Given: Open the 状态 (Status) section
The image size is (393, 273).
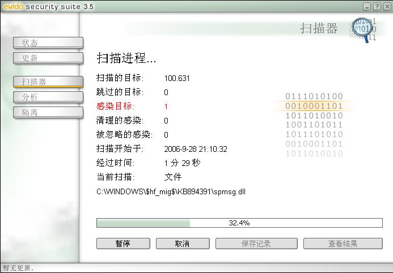Looking at the screenshot, I should pyautogui.click(x=48, y=42).
